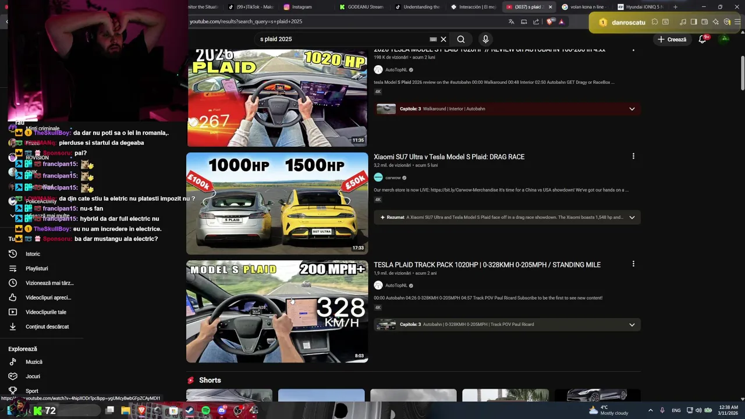Screen dimensions: 745x419
Task: Open the Brave wallet icon
Action: (x=704, y=22)
